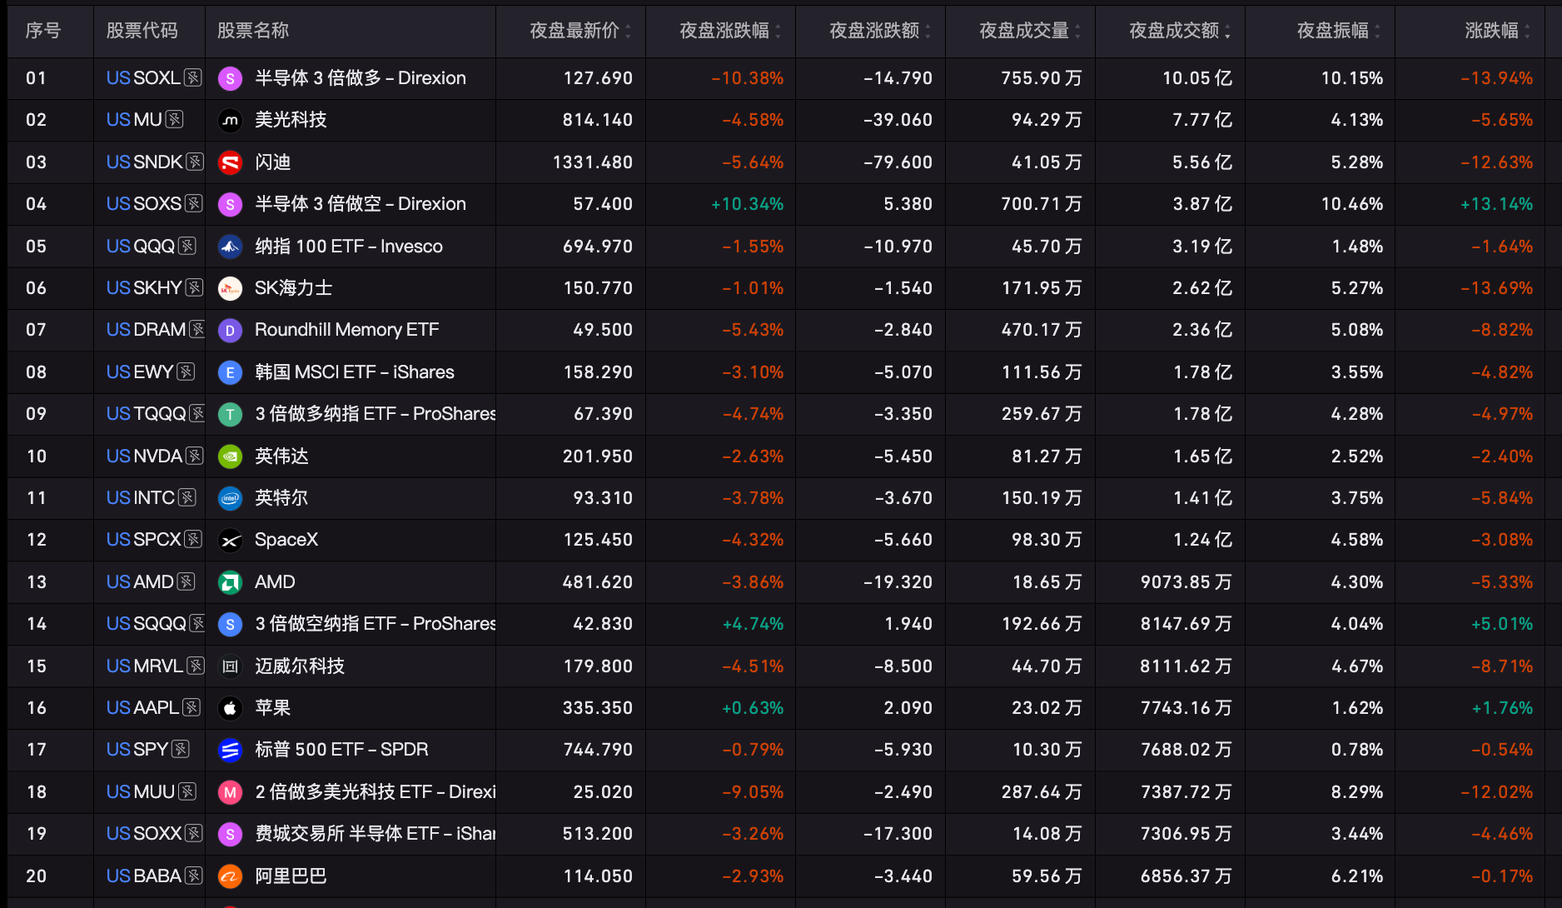This screenshot has width=1562, height=908.
Task: Open the US TQQQ stock code link
Action: pos(147,414)
